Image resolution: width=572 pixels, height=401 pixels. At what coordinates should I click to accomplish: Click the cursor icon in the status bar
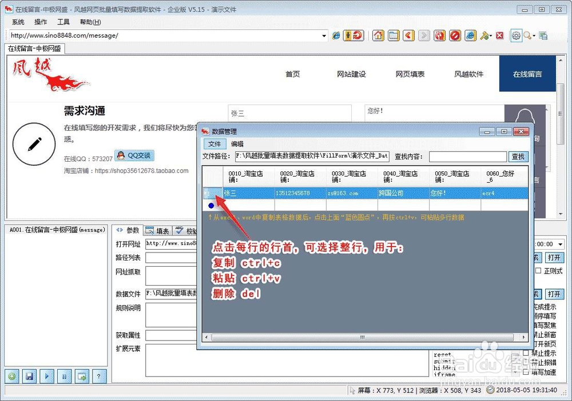(x=352, y=391)
